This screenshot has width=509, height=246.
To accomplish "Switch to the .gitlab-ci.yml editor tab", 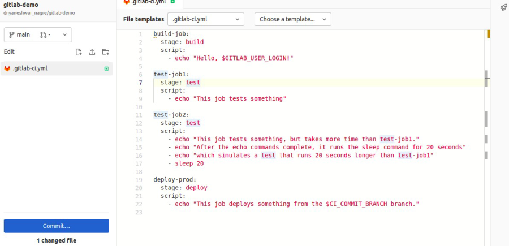I will pyautogui.click(x=149, y=2).
